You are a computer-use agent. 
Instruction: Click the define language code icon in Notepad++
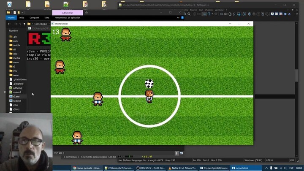point(221,14)
